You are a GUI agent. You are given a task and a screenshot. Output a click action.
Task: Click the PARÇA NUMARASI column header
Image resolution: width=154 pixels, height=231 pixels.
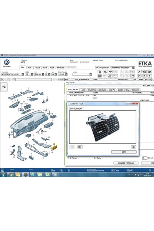(x=82, y=80)
